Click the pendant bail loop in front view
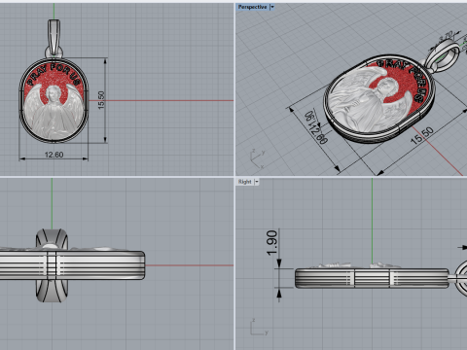The width and height of the screenshot is (467, 350). tap(54, 37)
